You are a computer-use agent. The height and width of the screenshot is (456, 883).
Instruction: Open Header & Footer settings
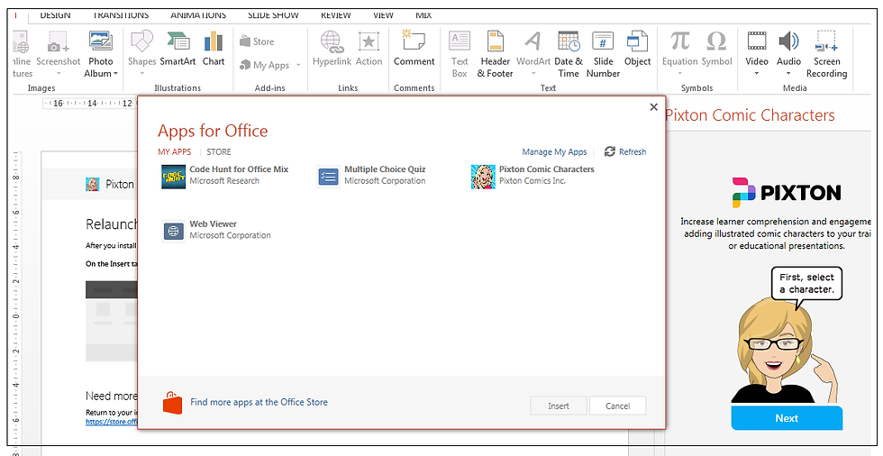(495, 55)
